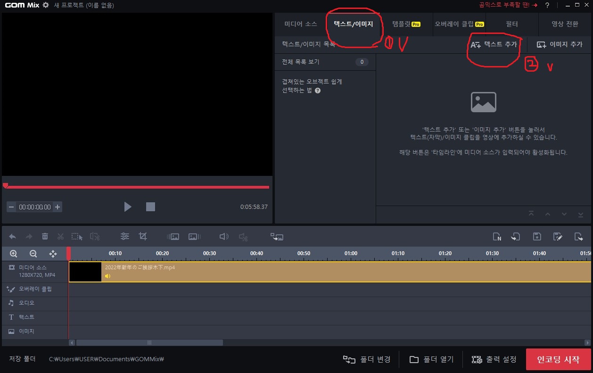The width and height of the screenshot is (593, 373).
Task: Start encoding with 인코딩 시작 button
Action: (x=559, y=359)
